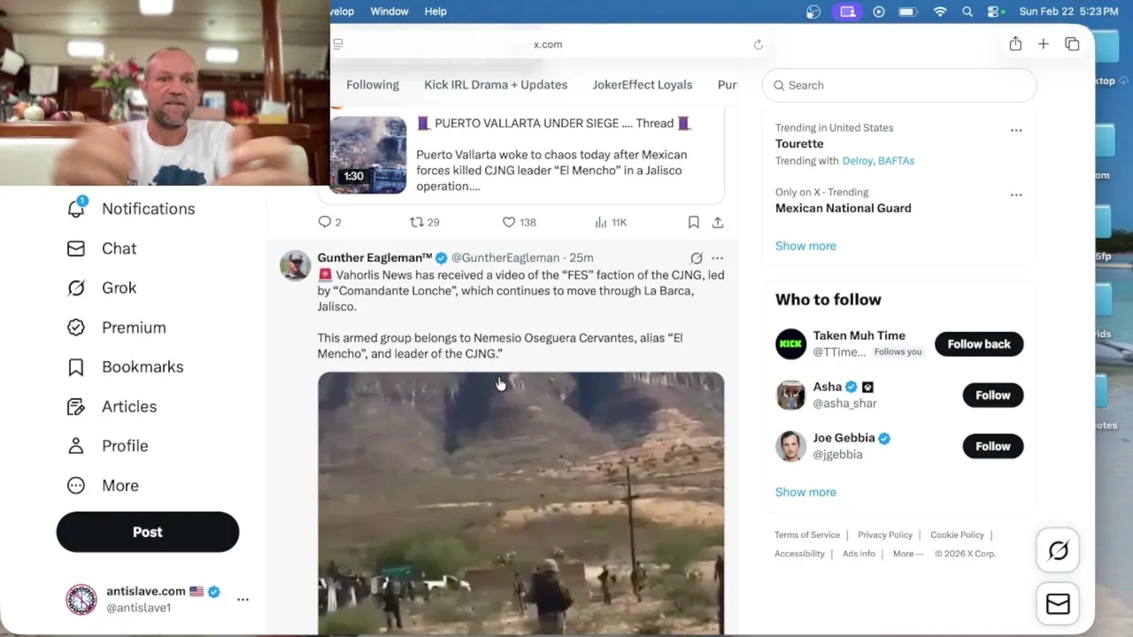Viewport: 1133px width, 637px height.
Task: Switch to JokerEffect Loyals tab
Action: [643, 85]
